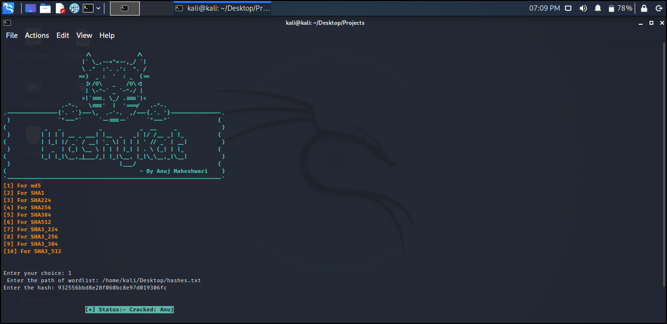Open the terminal Help menu

pyautogui.click(x=107, y=35)
